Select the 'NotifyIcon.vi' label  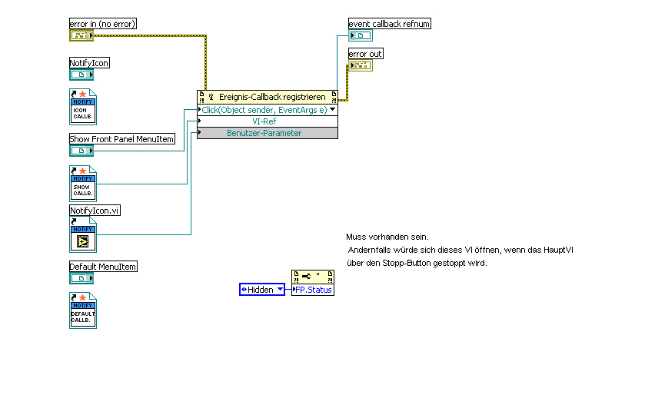pyautogui.click(x=95, y=211)
